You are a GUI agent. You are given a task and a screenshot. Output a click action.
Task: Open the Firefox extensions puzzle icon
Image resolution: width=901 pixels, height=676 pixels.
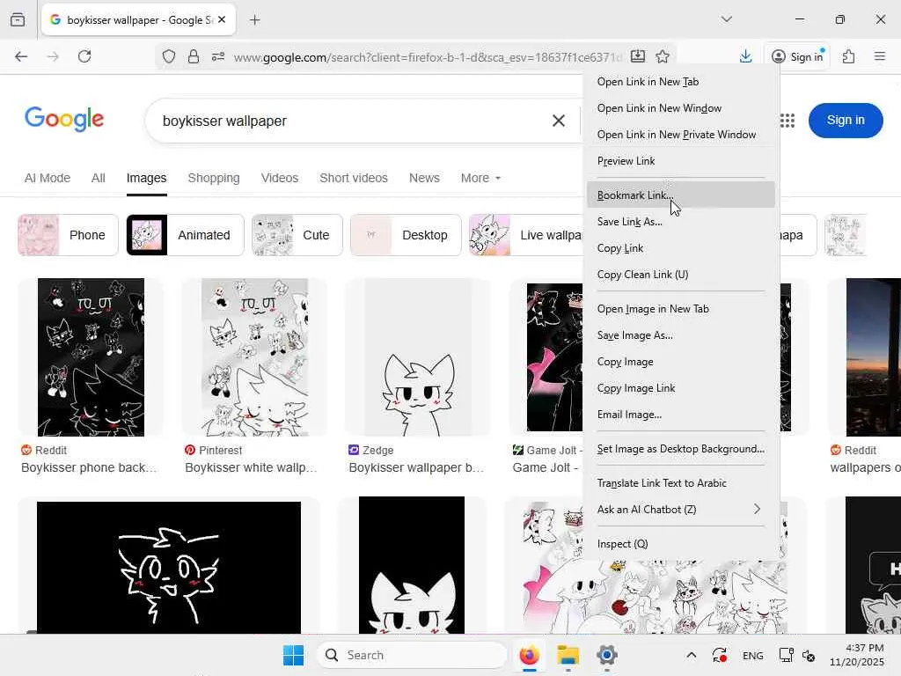tap(849, 56)
